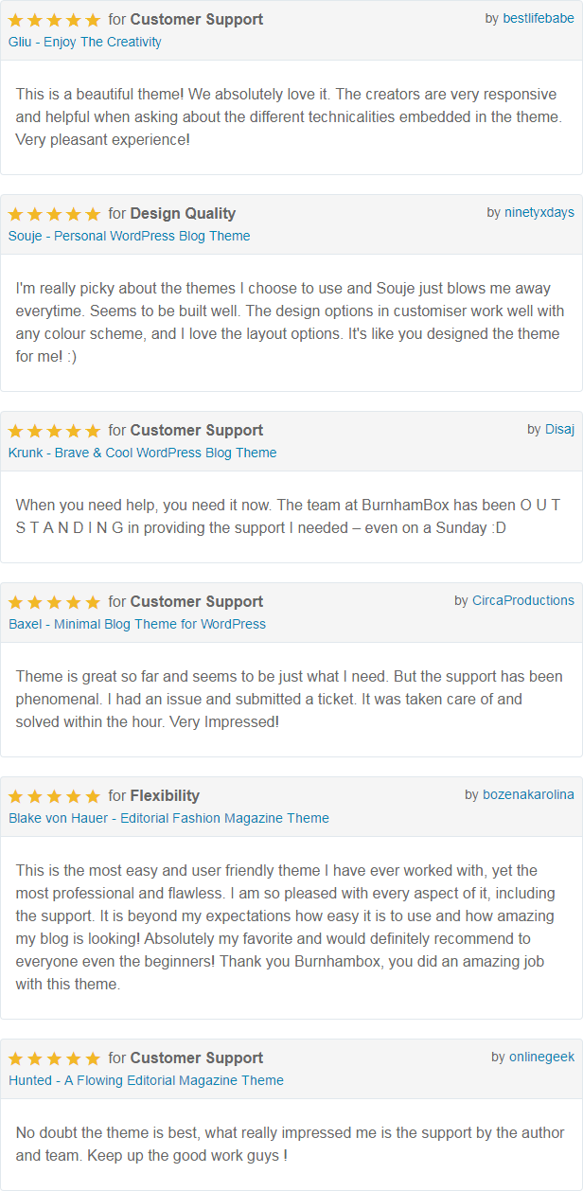Click the stars on the Flexibility review
This screenshot has height=1191, width=583.
click(x=54, y=796)
